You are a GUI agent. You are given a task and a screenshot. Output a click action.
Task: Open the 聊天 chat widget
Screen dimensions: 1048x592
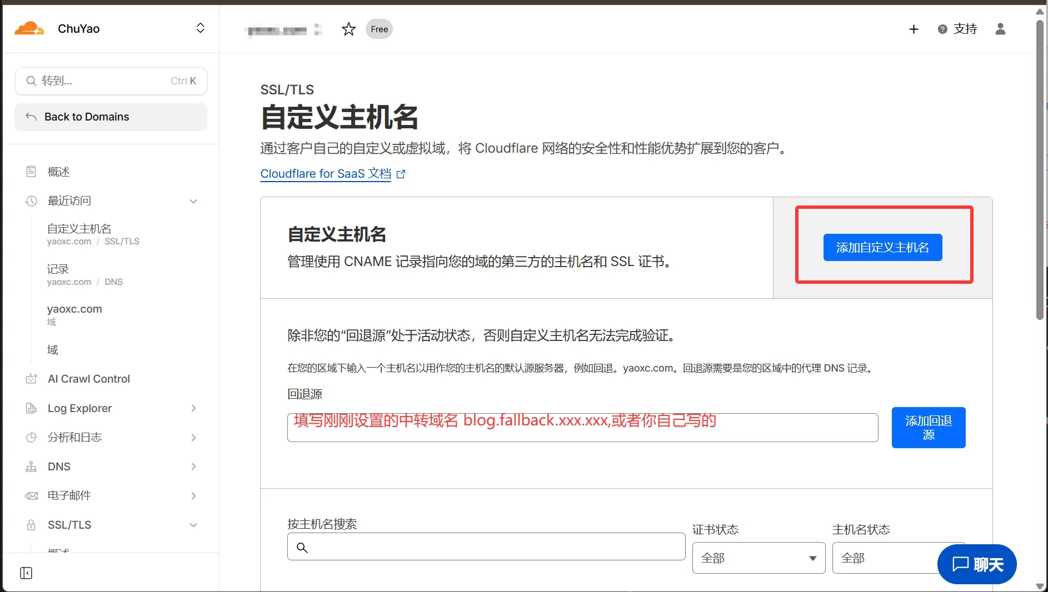[977, 564]
